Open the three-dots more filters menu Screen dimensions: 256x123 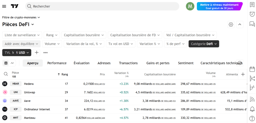point(45,53)
